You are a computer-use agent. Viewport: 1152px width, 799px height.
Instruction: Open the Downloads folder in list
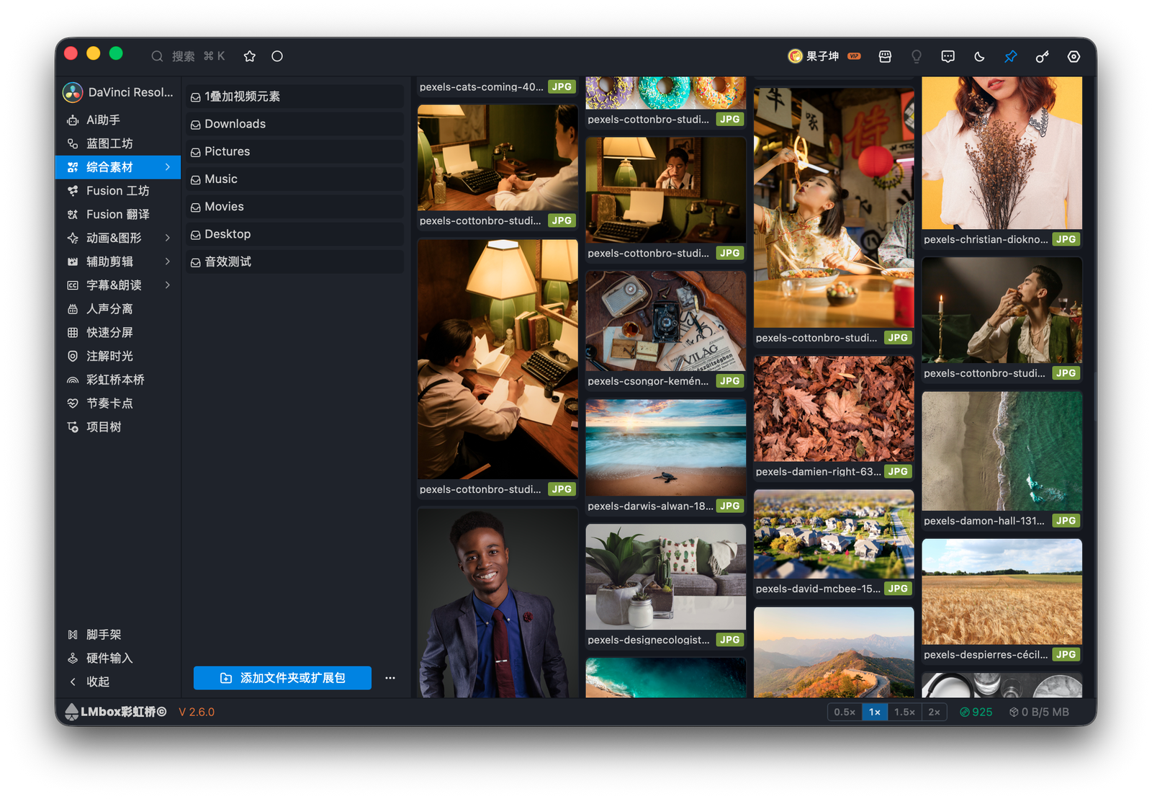(x=295, y=124)
